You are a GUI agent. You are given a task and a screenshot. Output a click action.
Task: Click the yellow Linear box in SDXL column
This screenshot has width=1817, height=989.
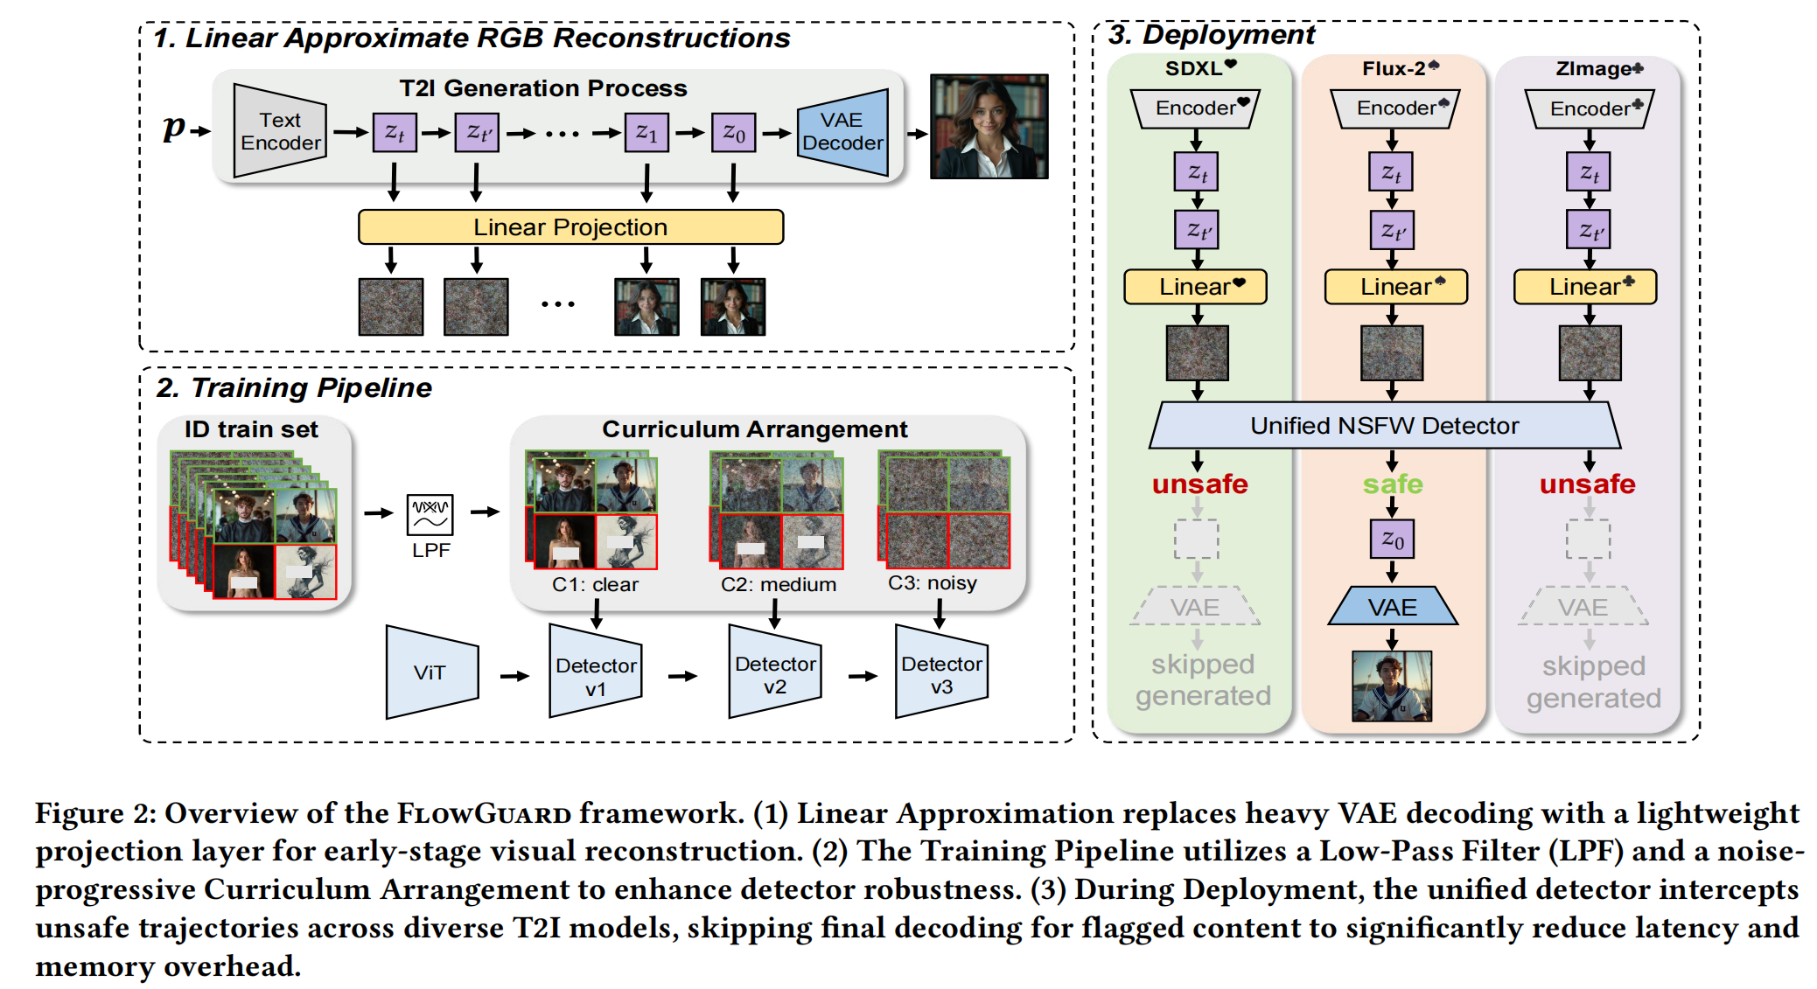(x=1196, y=287)
